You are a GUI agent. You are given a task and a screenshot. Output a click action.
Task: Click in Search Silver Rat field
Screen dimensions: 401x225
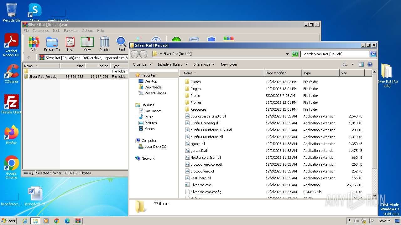click(335, 54)
